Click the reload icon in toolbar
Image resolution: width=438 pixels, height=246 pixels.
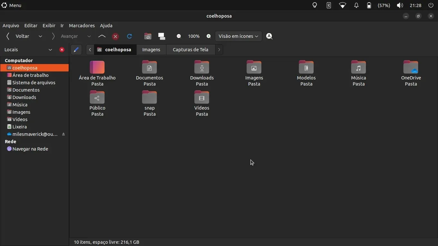[130, 36]
